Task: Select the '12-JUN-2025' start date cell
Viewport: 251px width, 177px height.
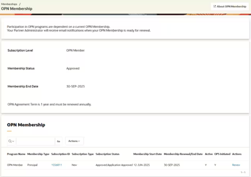Action: [x=142, y=165]
